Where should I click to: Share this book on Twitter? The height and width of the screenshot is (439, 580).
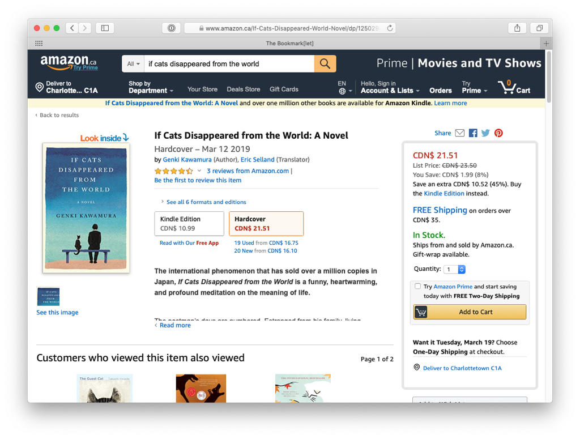point(485,133)
